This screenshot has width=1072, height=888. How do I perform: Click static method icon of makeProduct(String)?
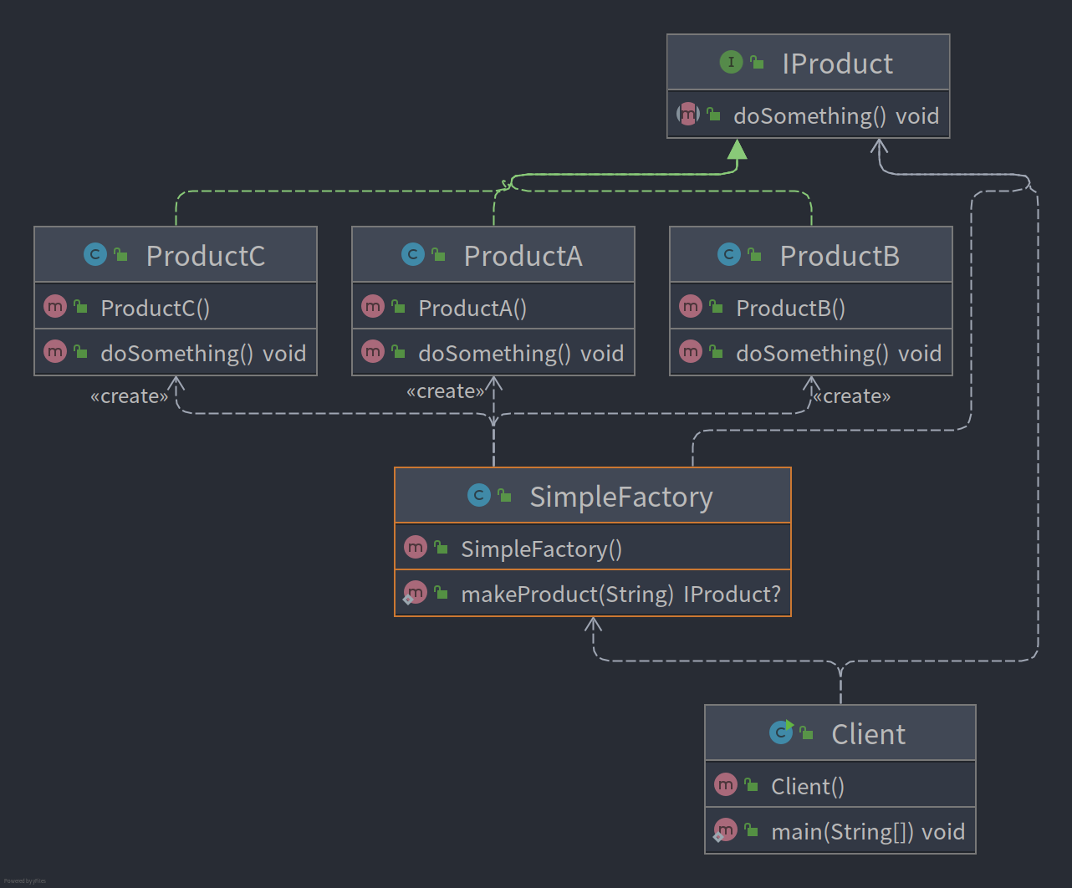[x=415, y=593]
